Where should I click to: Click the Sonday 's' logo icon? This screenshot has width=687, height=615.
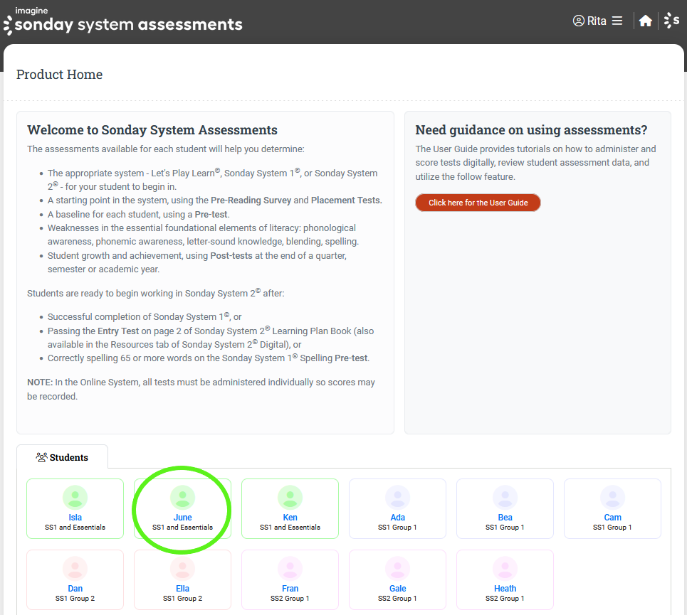(x=671, y=21)
